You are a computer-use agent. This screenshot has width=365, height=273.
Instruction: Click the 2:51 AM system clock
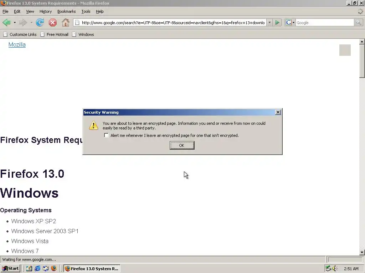point(351,269)
